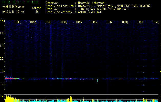The image size is (161, 102).
Task: Click the 1.0 kHz frequency axis label
Action: pos(2,46)
